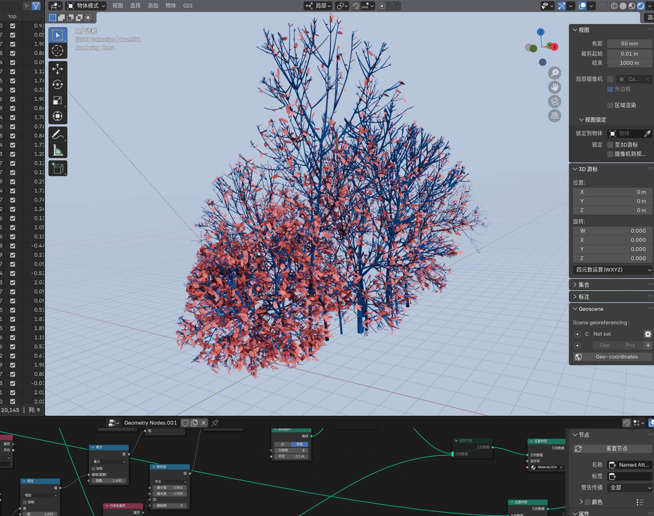Click the fake user shield icon for Geometry Nodes.001

click(185, 423)
